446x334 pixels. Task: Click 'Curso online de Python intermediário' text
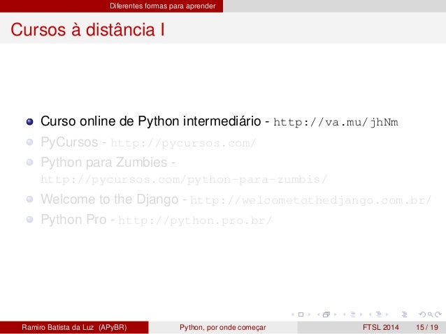151,121
